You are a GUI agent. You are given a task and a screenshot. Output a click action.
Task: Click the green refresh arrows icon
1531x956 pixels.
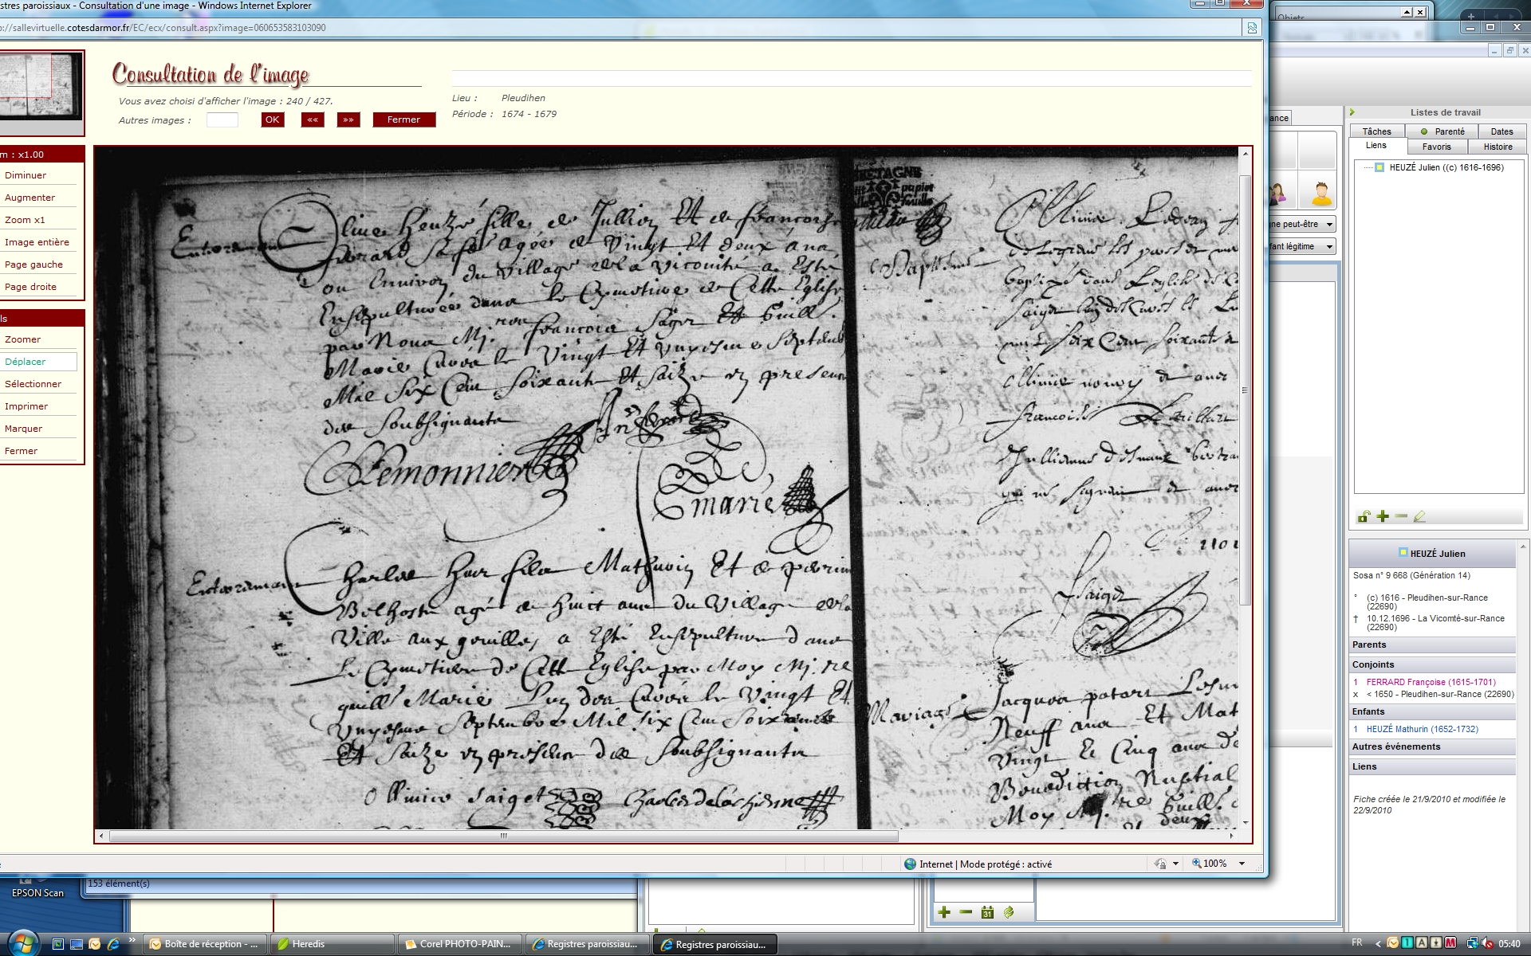tap(1008, 912)
